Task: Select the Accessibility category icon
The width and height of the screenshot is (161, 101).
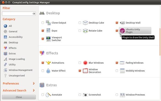Action: tap(5, 37)
